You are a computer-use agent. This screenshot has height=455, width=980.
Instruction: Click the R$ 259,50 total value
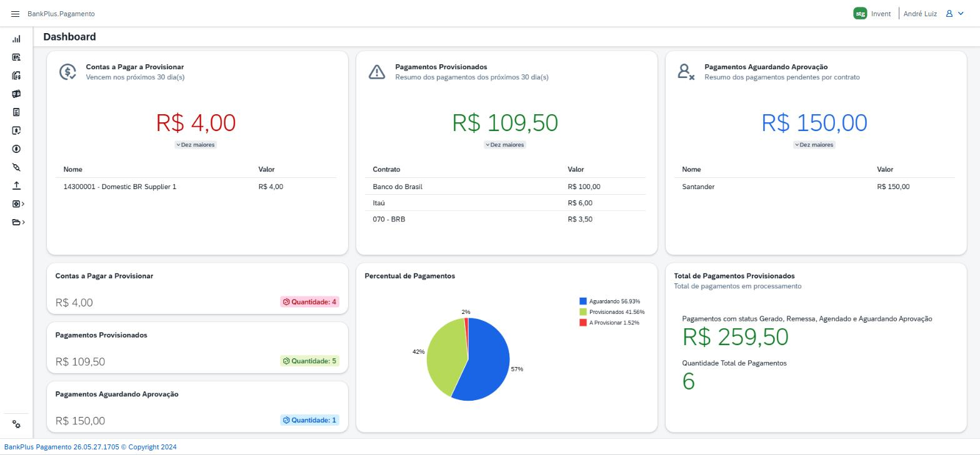click(x=735, y=337)
